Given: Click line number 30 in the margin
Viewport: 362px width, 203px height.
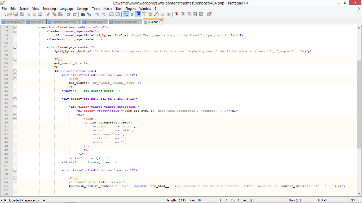Looking at the screenshot, I should (6, 83).
